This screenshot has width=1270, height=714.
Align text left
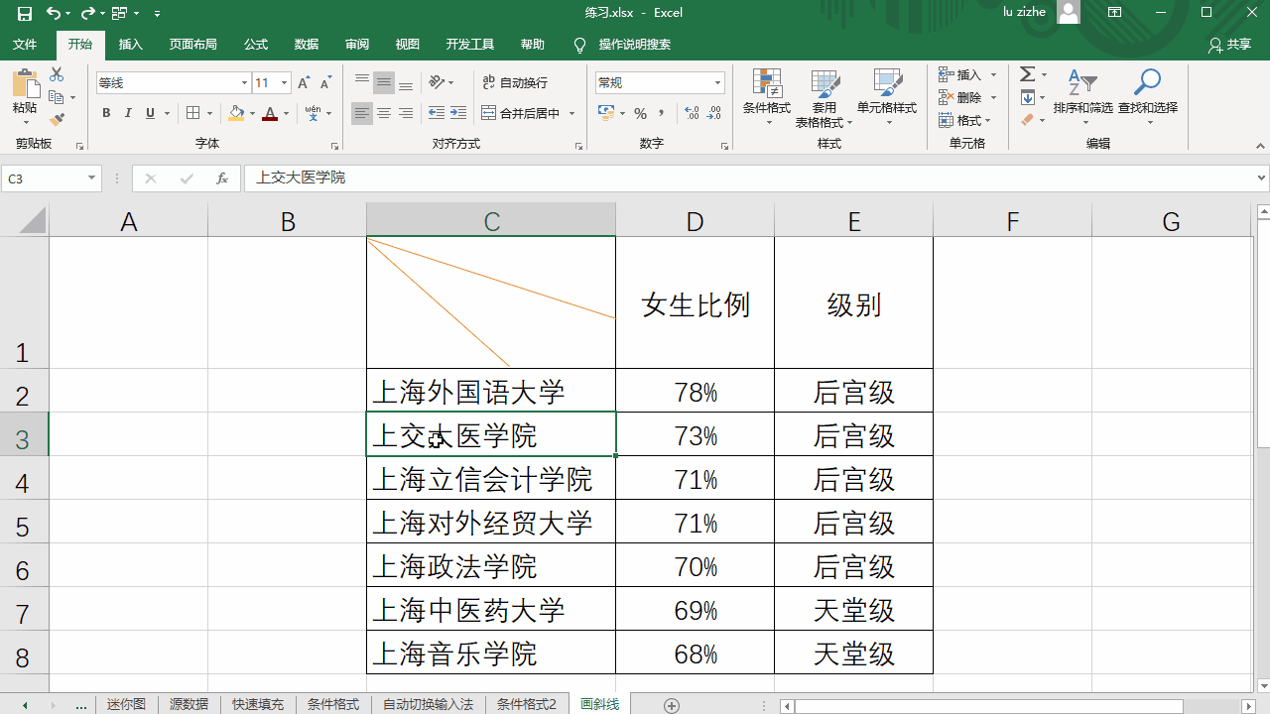(362, 114)
